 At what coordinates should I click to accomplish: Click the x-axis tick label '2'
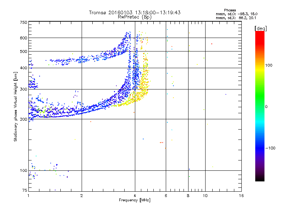82,196
